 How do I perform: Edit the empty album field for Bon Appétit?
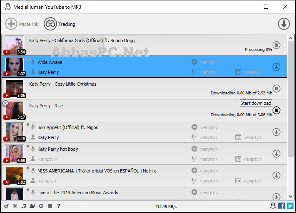[x=209, y=127]
